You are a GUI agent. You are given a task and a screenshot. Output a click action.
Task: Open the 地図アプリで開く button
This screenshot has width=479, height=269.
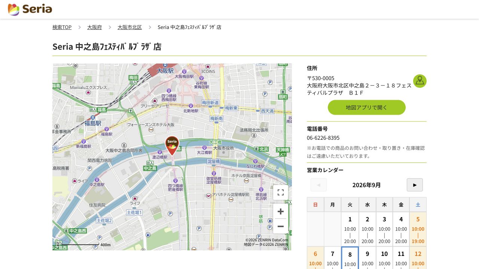click(x=367, y=108)
